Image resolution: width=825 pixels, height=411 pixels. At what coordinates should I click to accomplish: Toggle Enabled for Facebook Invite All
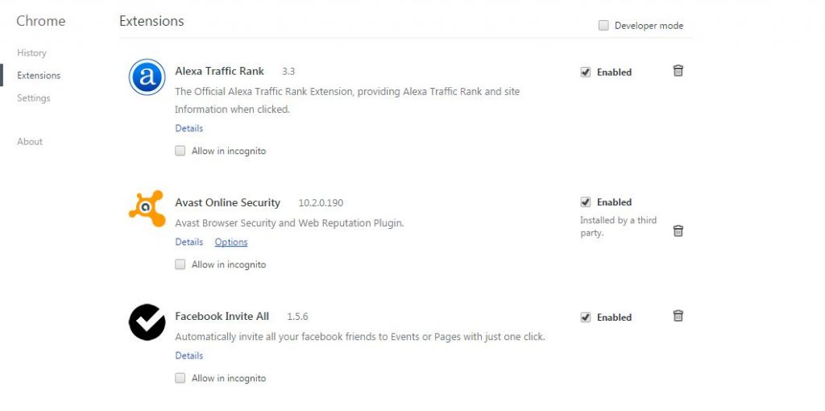[585, 318]
